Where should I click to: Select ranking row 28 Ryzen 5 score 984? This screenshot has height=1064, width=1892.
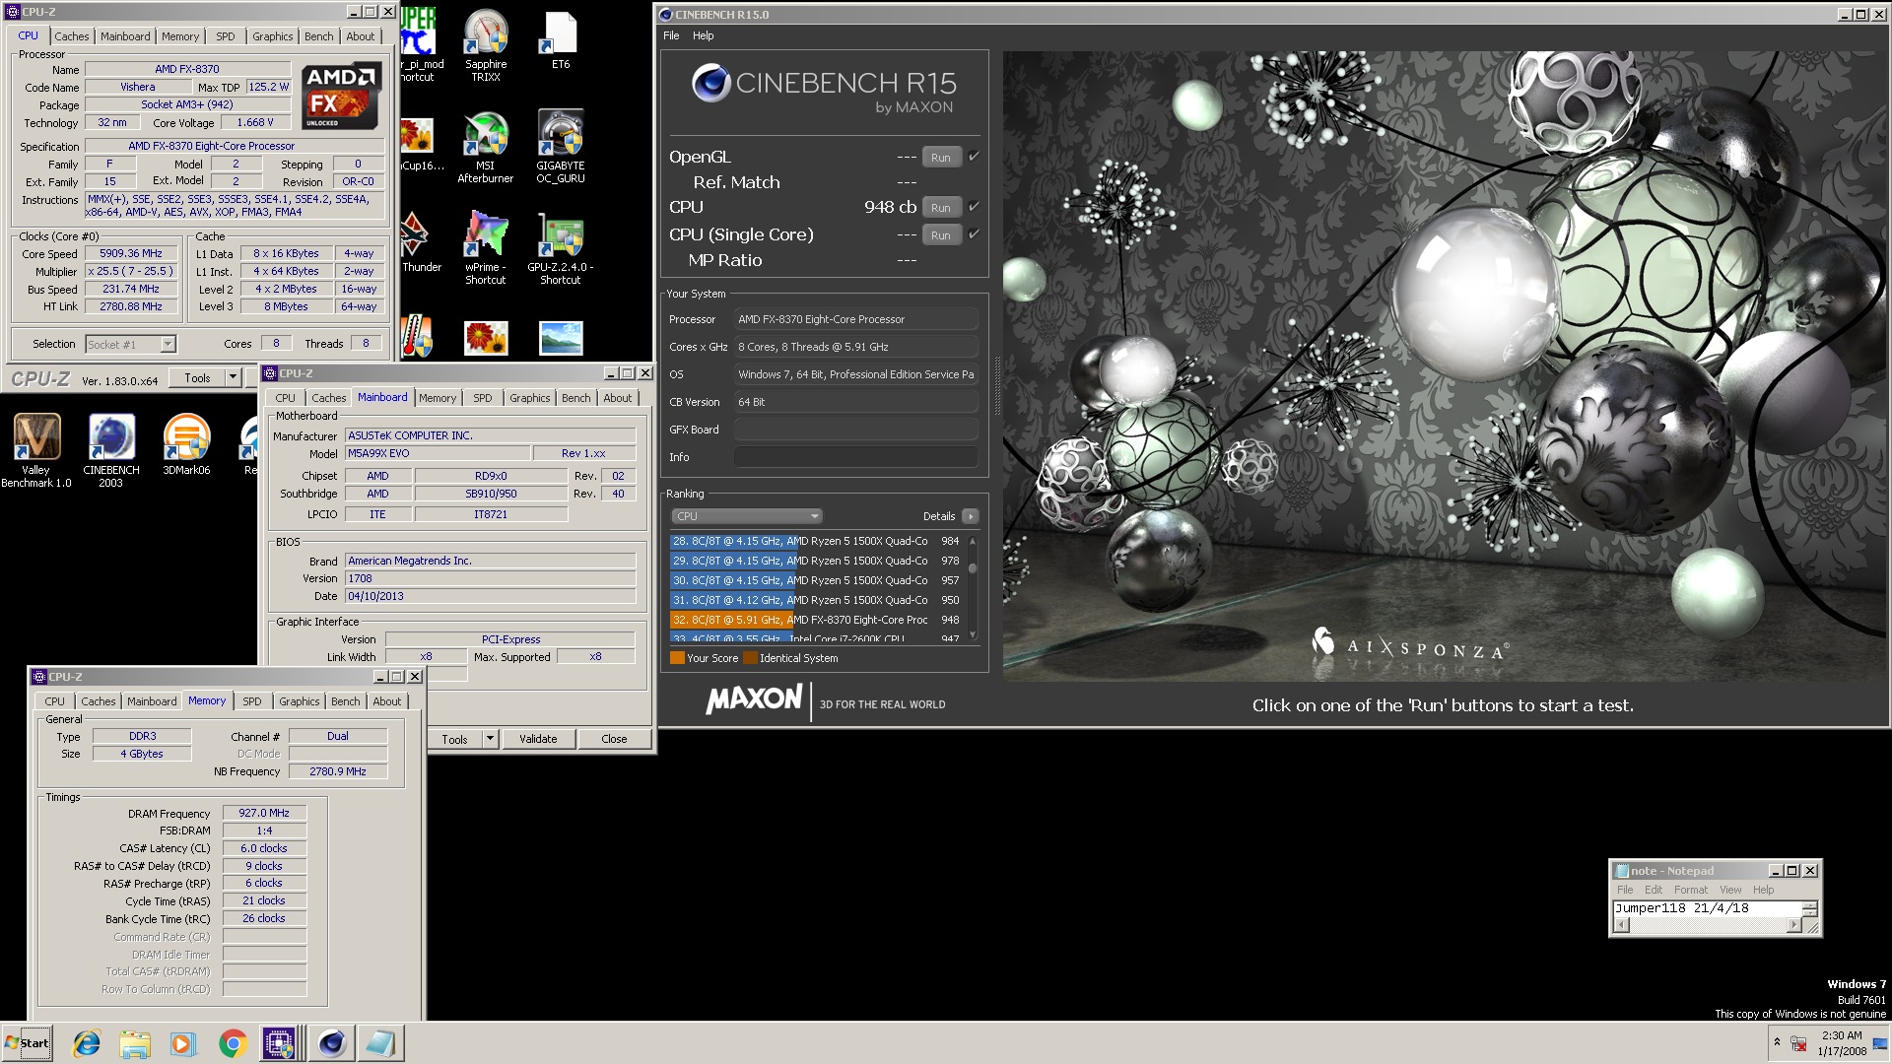(816, 541)
